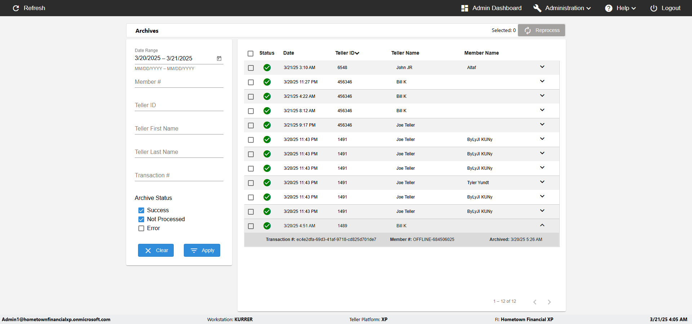Click the Refresh icon in top bar
This screenshot has width=692, height=324.
click(16, 8)
